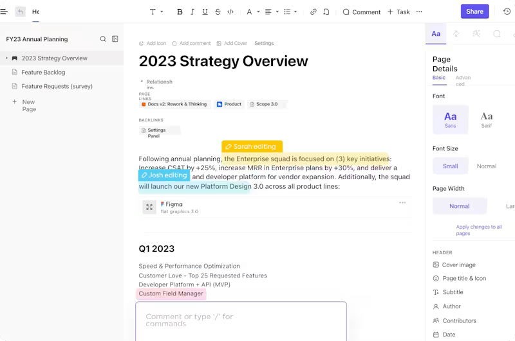The image size is (515, 341).
Task: Open page history clock icon
Action: [x=326, y=12]
